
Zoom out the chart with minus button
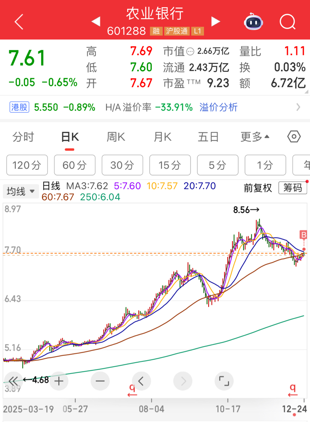tap(100, 381)
